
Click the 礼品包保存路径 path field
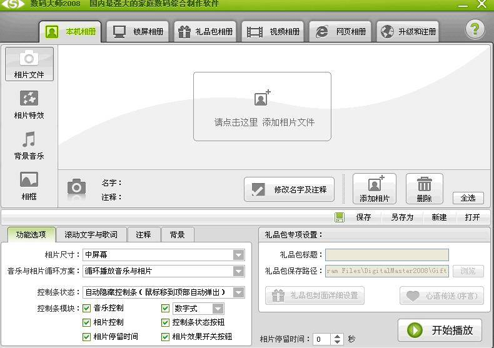coord(387,271)
